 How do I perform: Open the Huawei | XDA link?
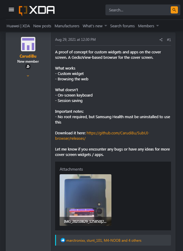point(18,26)
